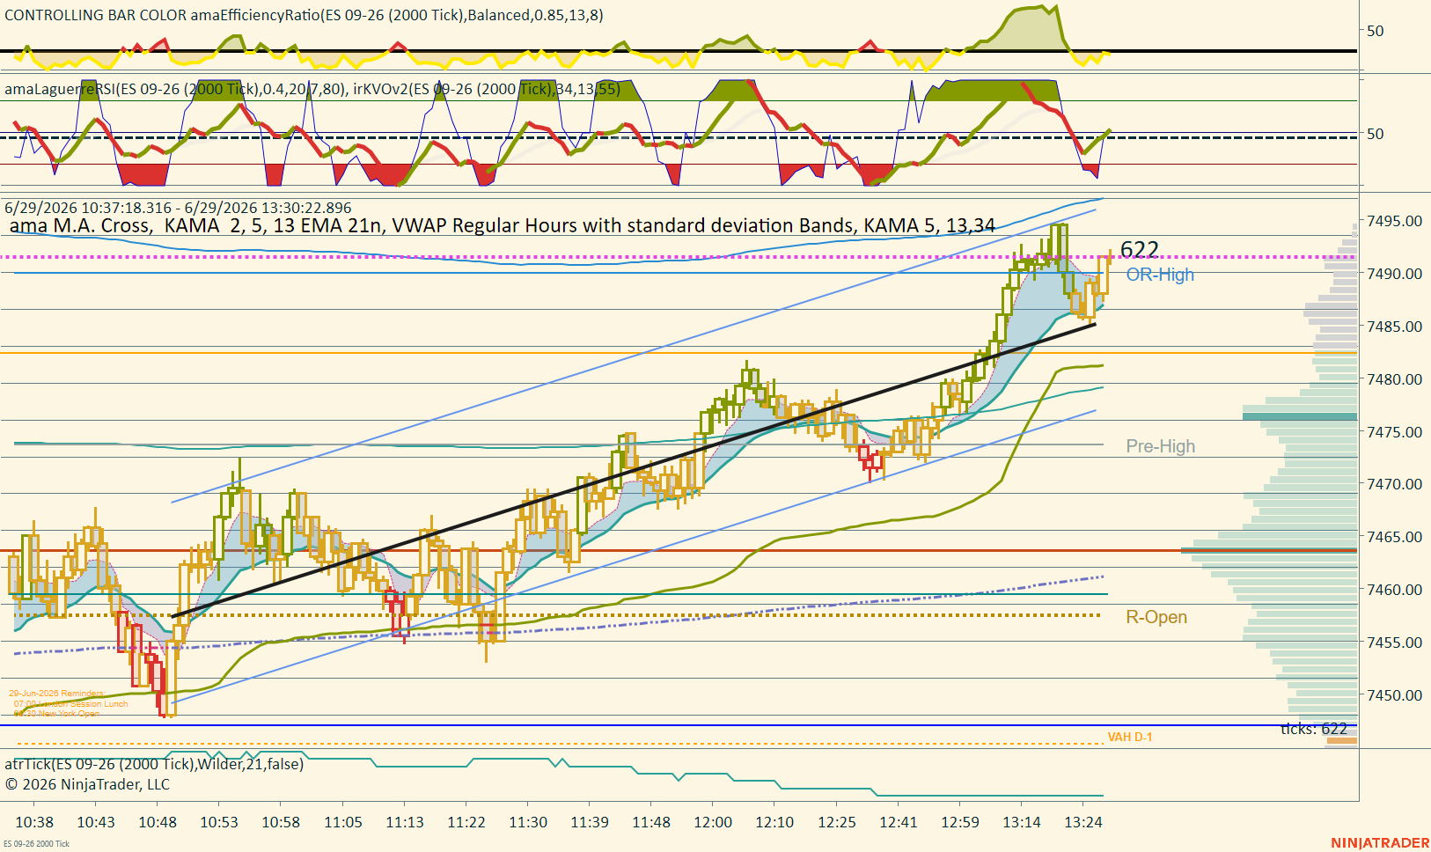Click the 7480.00 price axis label
Image resolution: width=1431 pixels, height=852 pixels.
(1394, 379)
